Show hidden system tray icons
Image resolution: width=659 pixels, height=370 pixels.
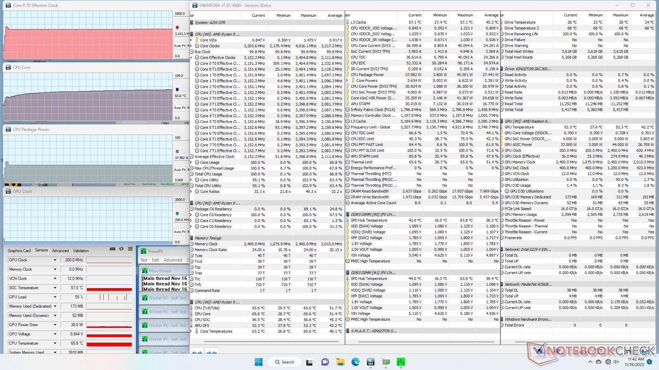590,362
